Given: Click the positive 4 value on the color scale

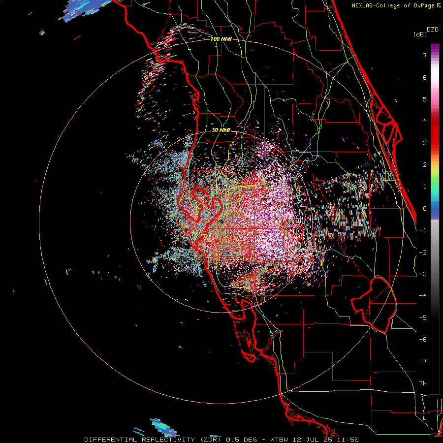Looking at the screenshot, I should point(425,121).
